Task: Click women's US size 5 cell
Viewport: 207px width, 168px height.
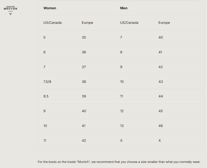Action: coord(44,37)
